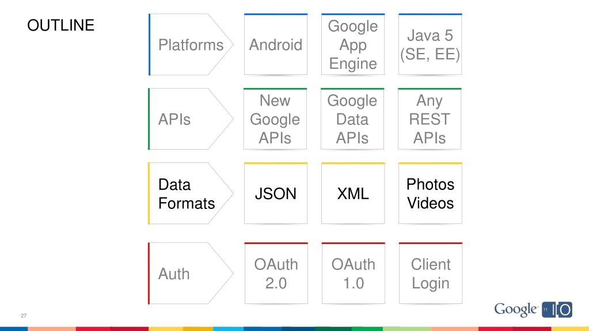Select the JSON box
The height and width of the screenshot is (331, 589).
click(x=275, y=193)
